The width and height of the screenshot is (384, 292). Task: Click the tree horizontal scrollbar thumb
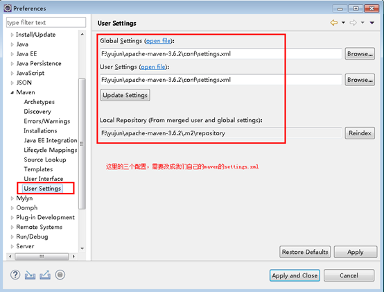coord(42,257)
